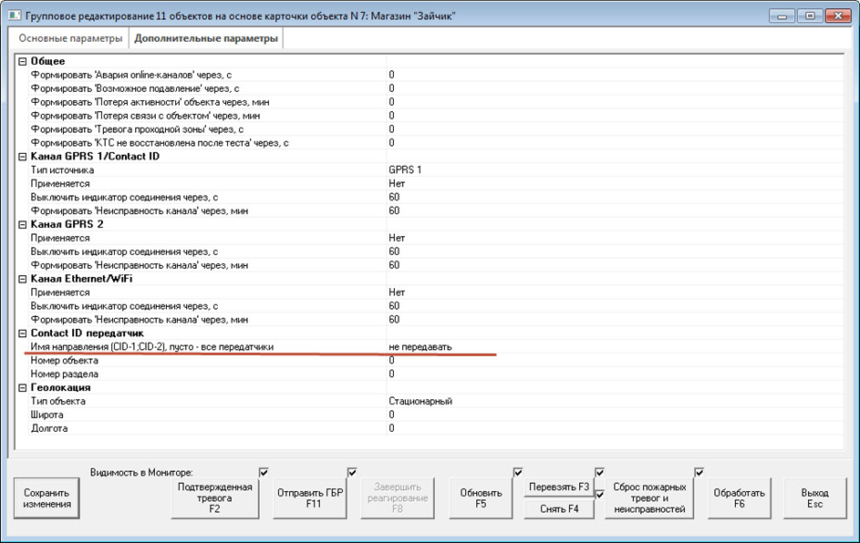
Task: Collapse the Канал GPRS 1/Contact ID section
Action: click(23, 157)
